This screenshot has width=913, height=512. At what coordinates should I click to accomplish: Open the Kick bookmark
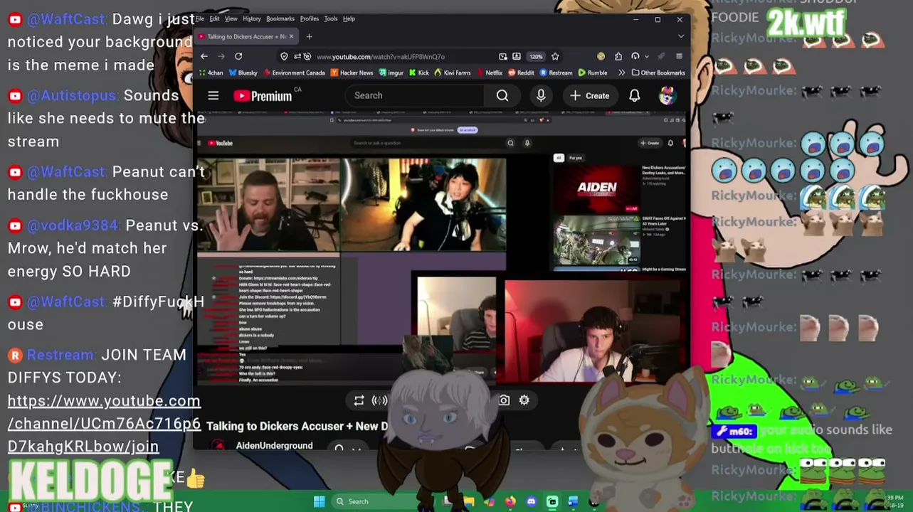419,73
